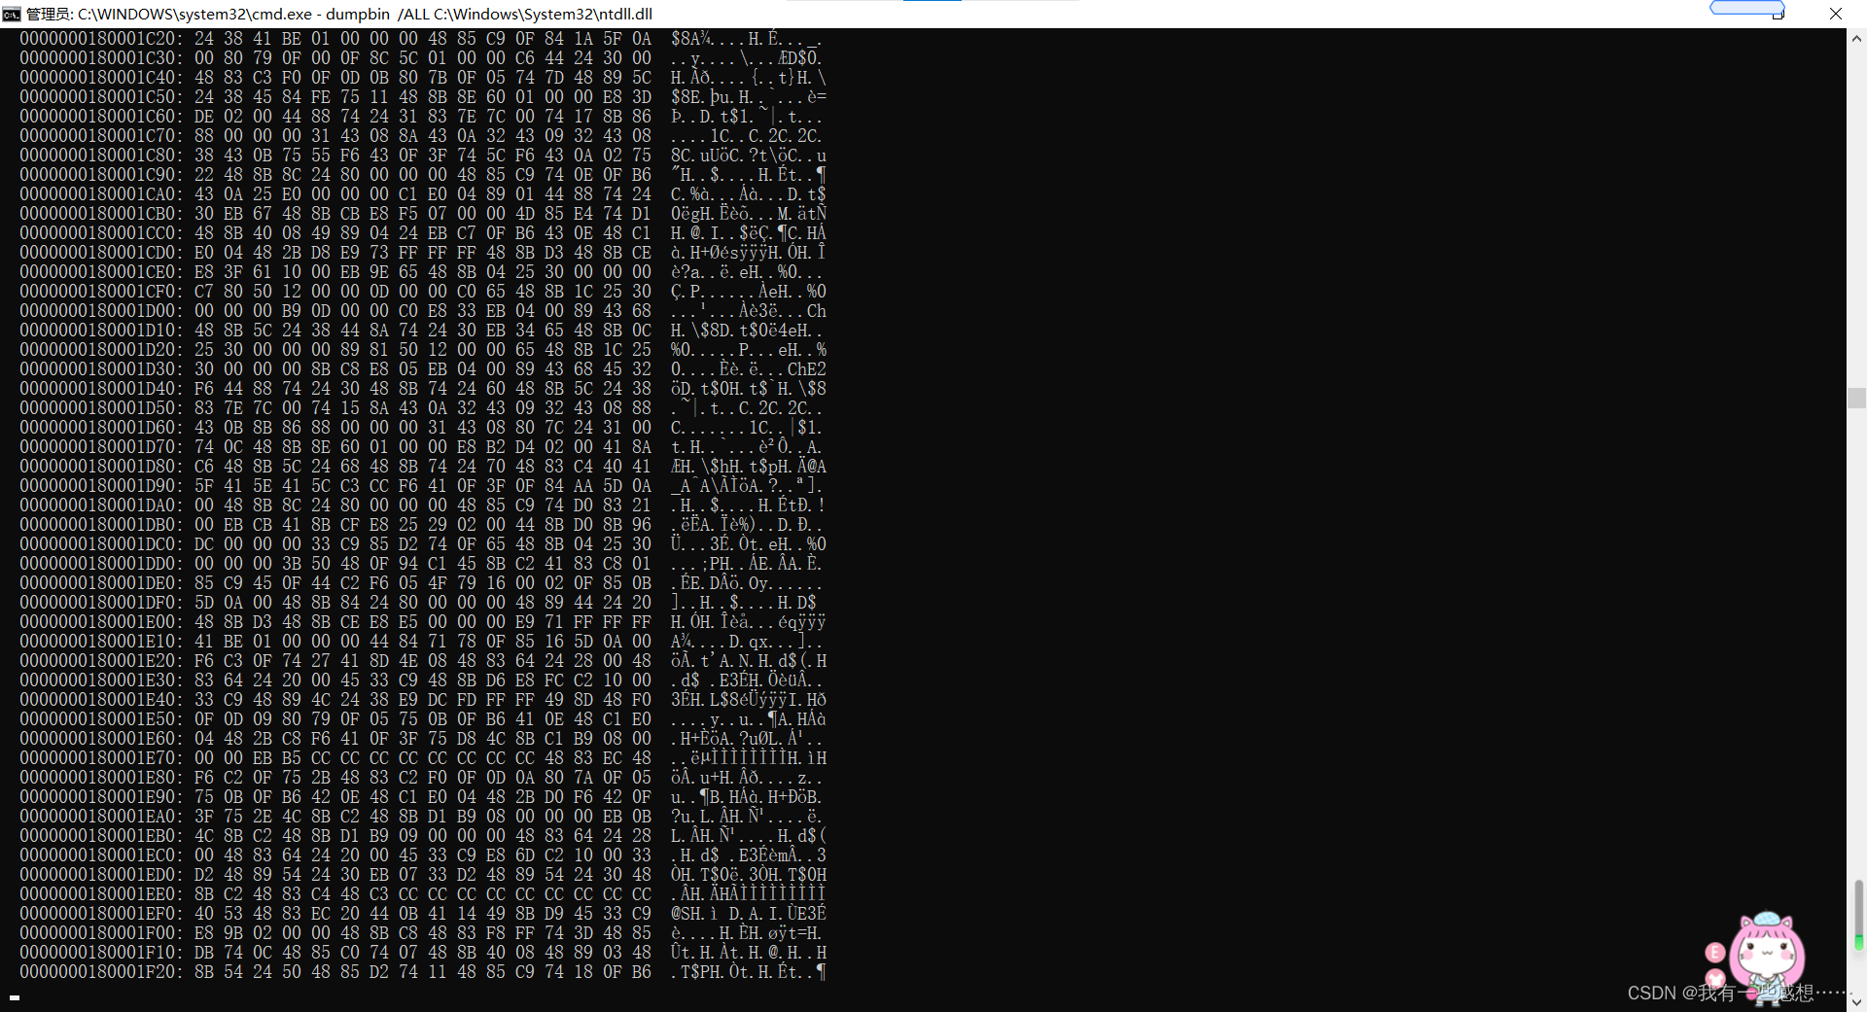Screen dimensions: 1867x1012
Task: Click the pink E badge beside mascot
Action: pyautogui.click(x=1715, y=953)
